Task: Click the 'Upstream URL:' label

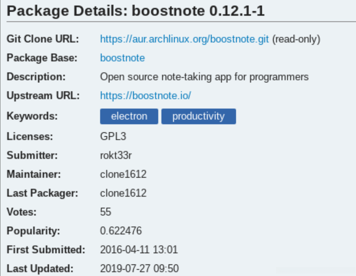Action: pos(43,96)
